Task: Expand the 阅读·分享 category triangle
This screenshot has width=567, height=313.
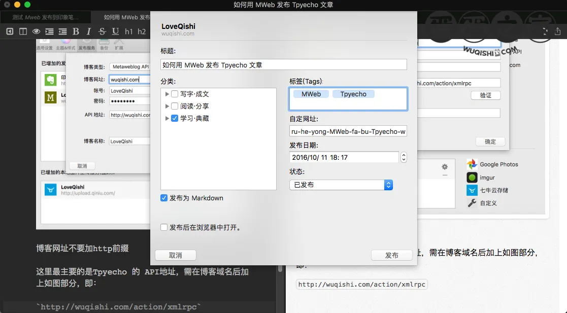Action: (167, 106)
